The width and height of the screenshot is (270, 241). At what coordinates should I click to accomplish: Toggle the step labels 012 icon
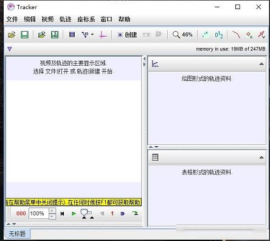(219, 35)
